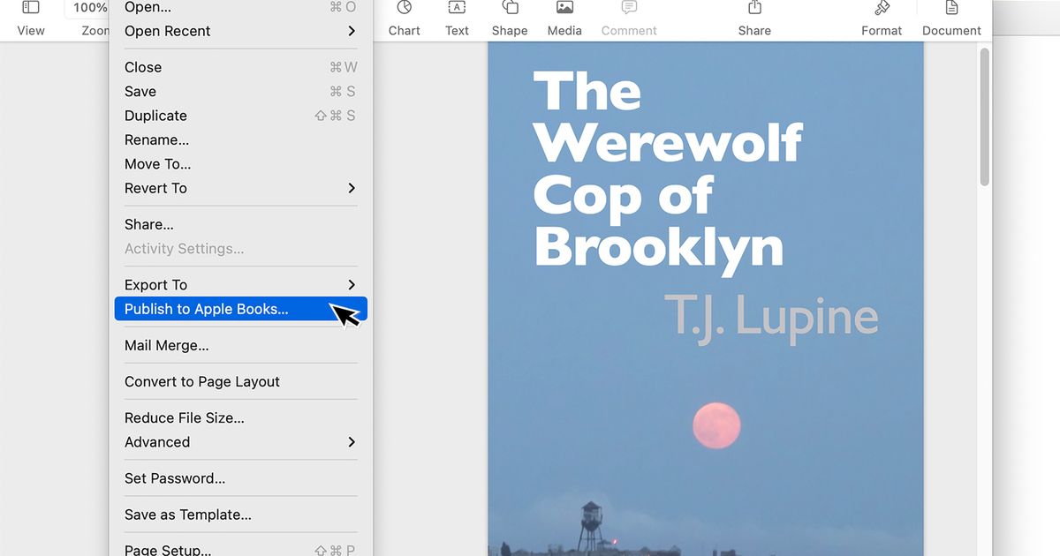Choose Publish to Apple Books

[x=207, y=309]
